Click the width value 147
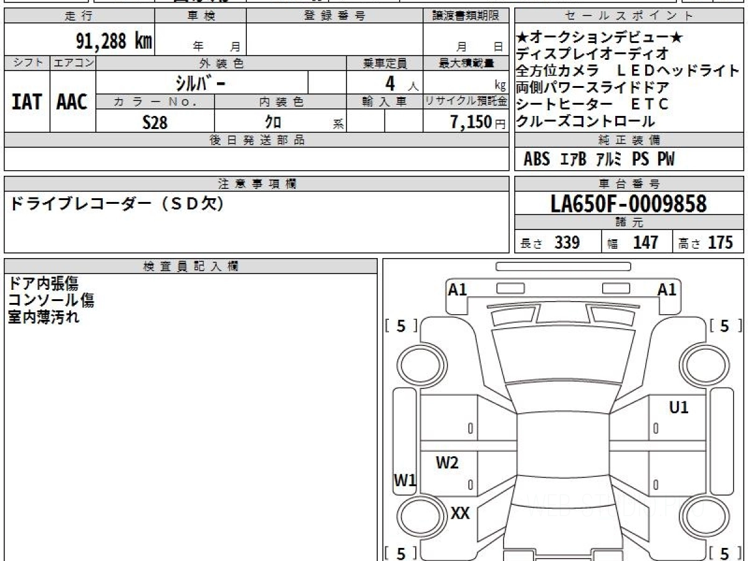 (645, 242)
